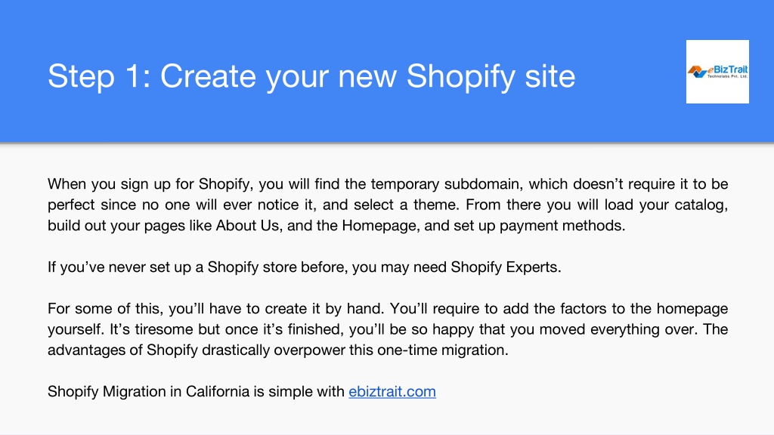Click 'Step 1:' in the heading

coord(99,76)
